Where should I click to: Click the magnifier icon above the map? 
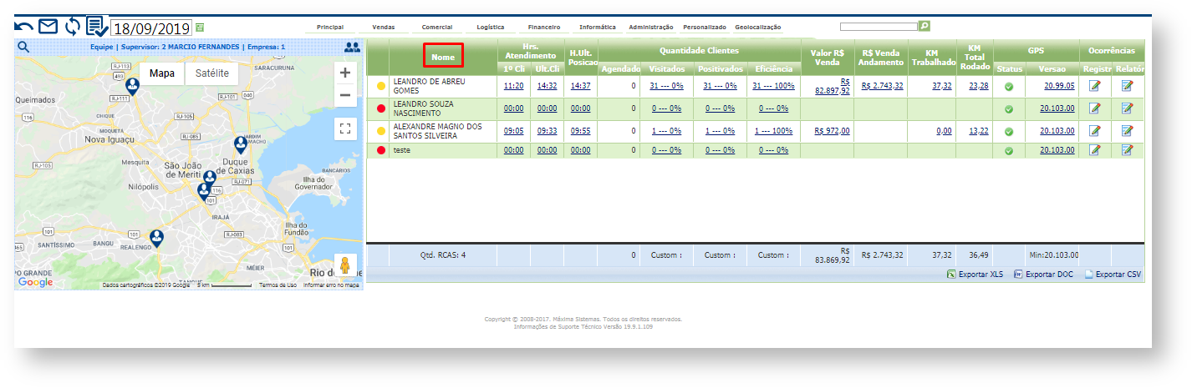pos(23,47)
